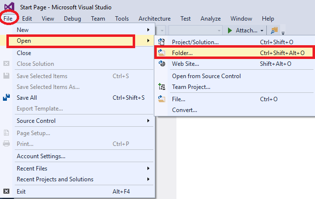
Task: Select Convert... in the Open submenu
Action: pyautogui.click(x=184, y=110)
